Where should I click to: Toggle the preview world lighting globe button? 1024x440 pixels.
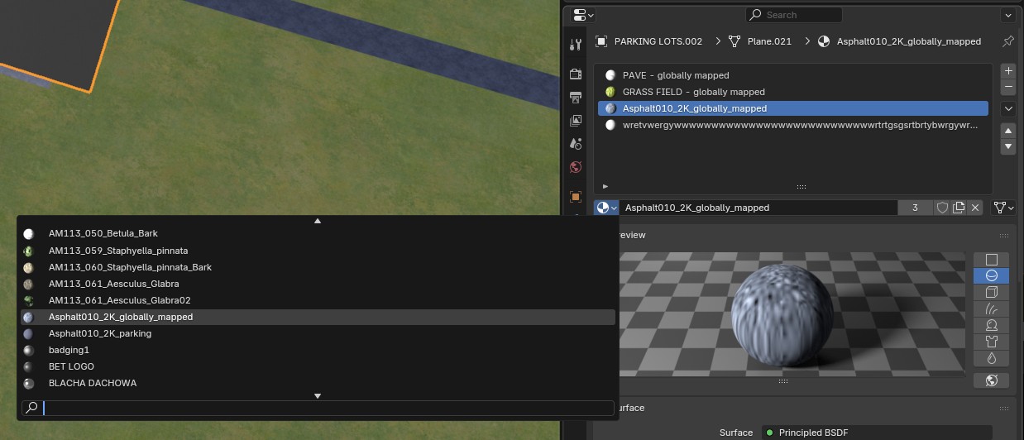991,380
